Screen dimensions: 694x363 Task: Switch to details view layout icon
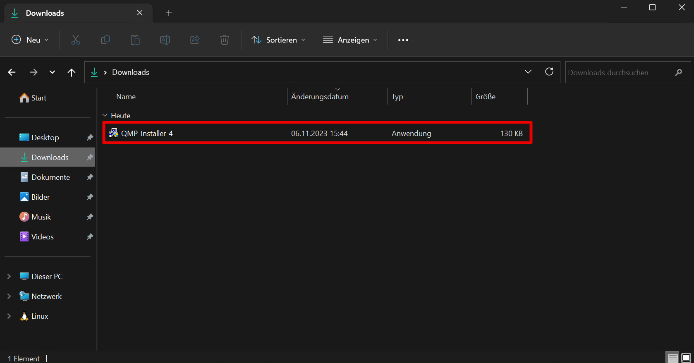pos(673,358)
